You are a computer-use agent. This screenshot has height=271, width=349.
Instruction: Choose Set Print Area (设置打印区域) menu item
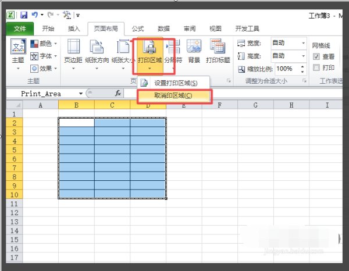tap(173, 83)
